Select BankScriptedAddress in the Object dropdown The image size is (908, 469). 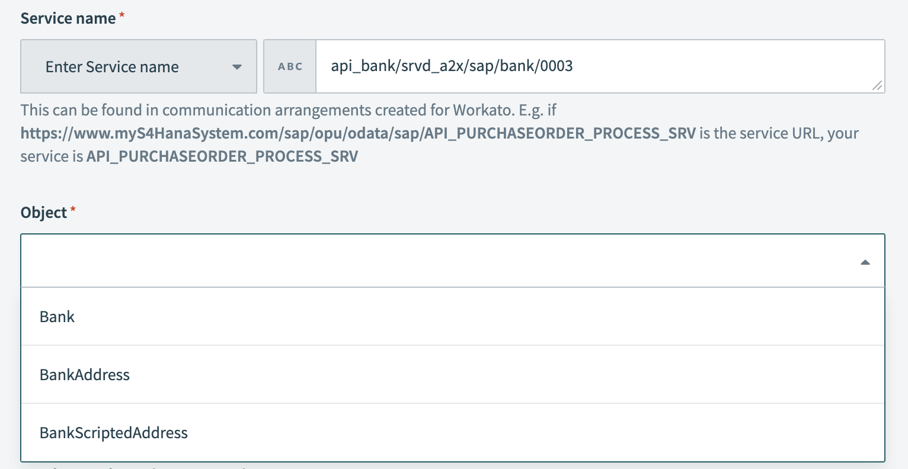(x=113, y=432)
